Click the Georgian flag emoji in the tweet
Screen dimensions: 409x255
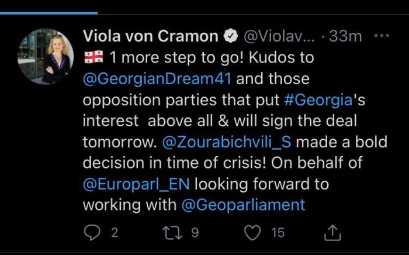click(93, 58)
